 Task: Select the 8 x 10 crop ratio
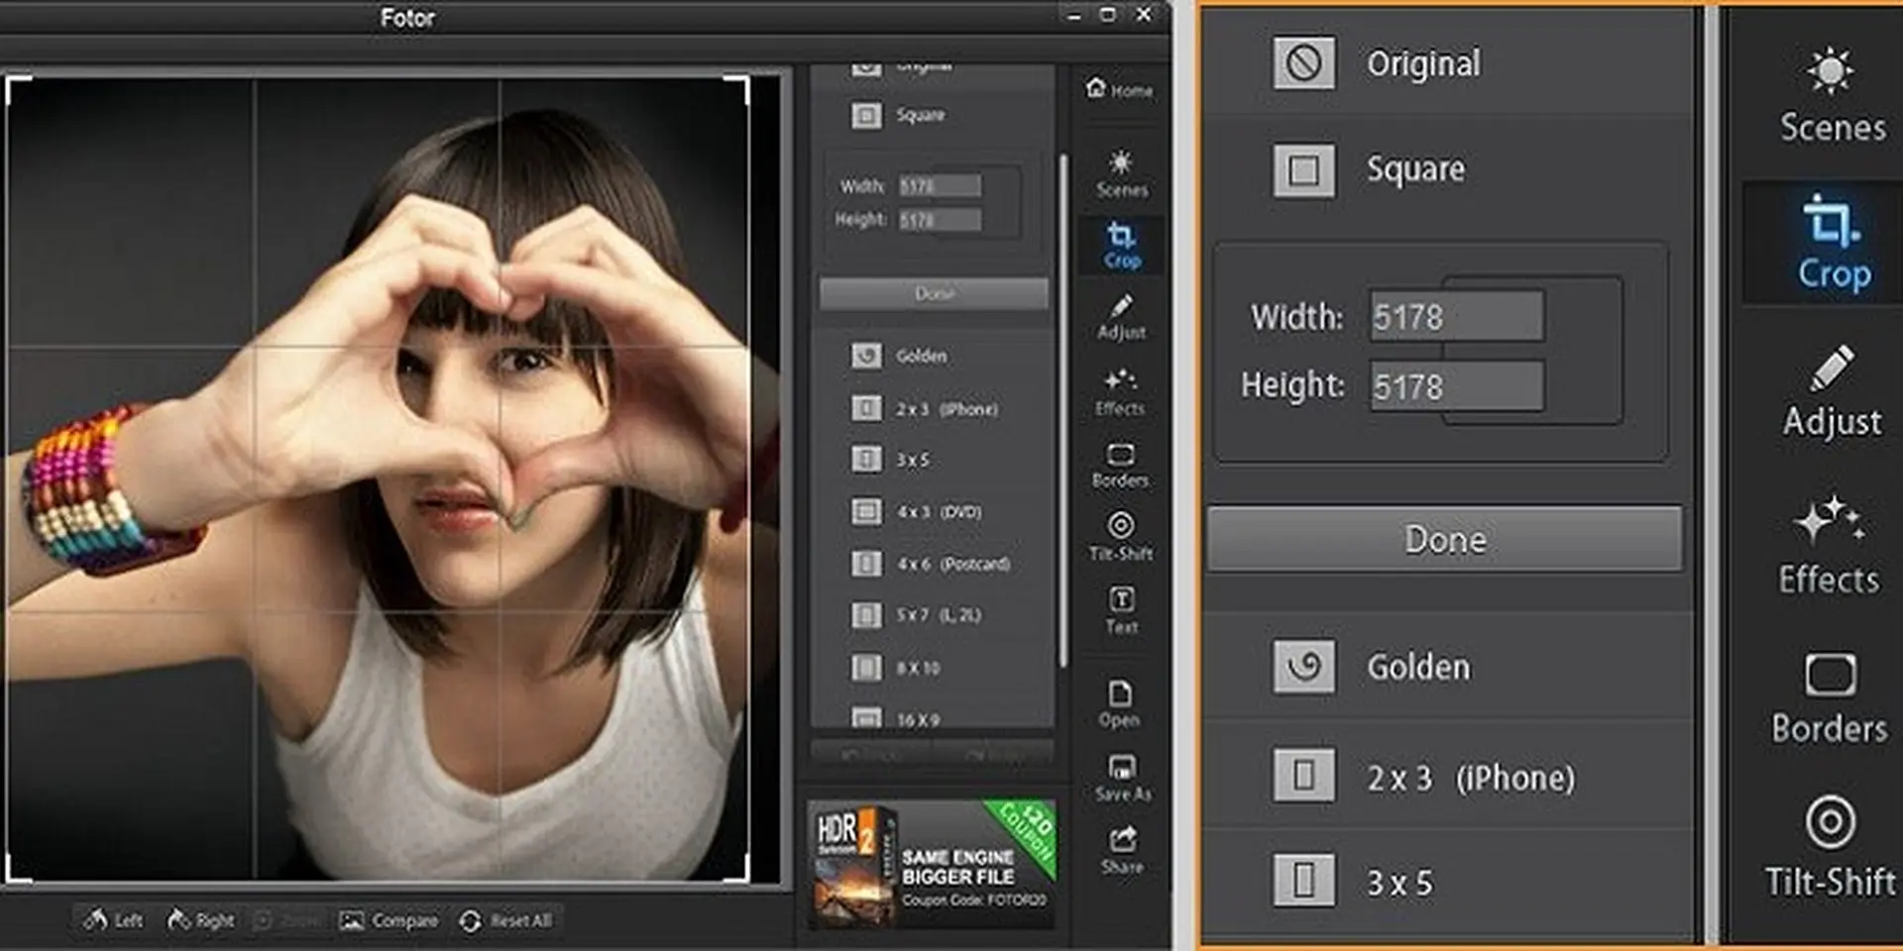pos(916,668)
